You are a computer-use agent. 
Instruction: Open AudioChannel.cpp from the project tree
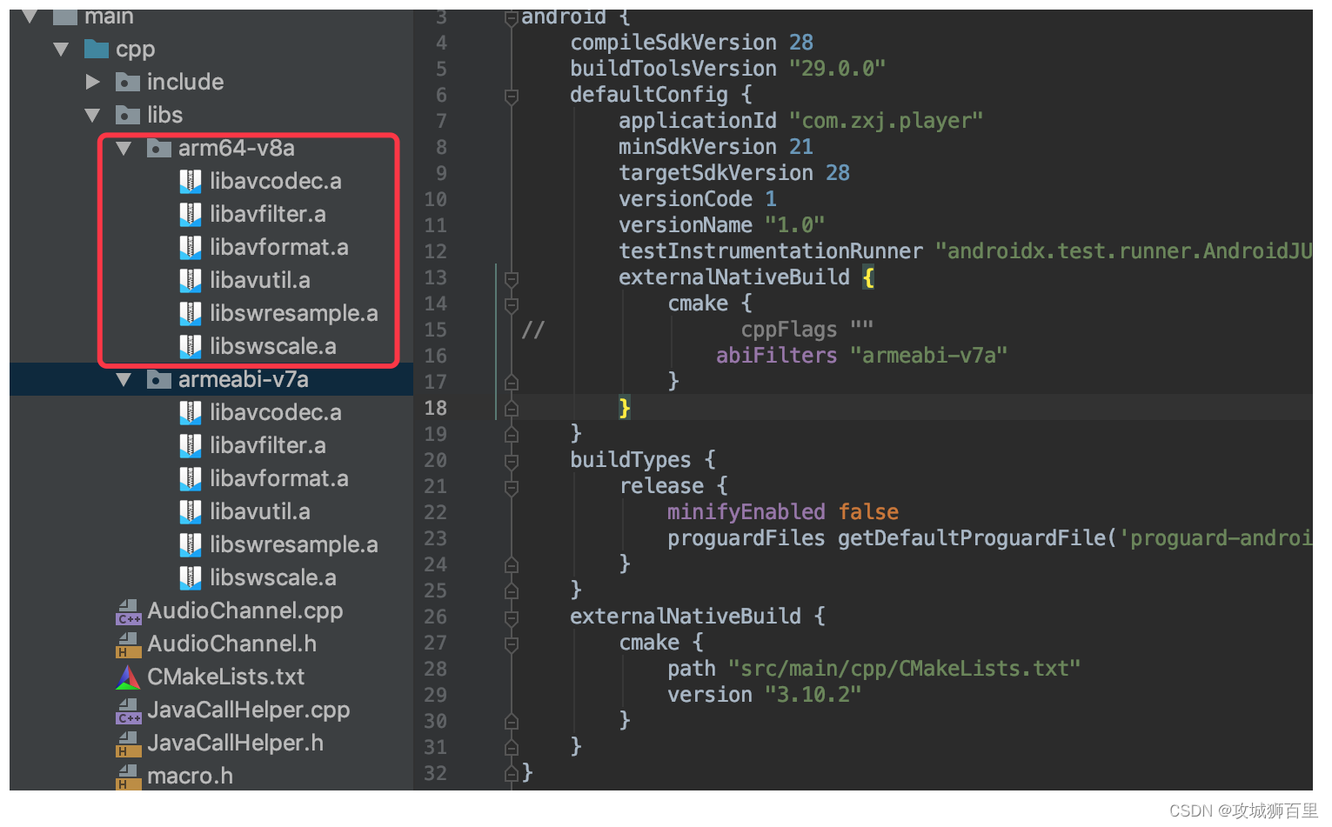(x=245, y=611)
